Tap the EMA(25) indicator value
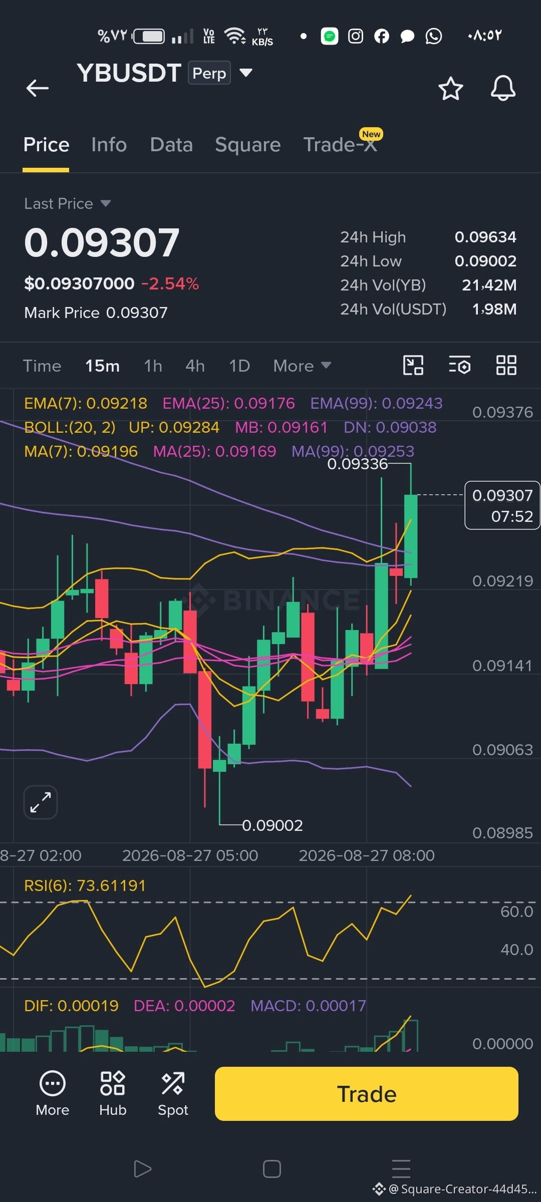This screenshot has height=1202, width=541. point(228,403)
